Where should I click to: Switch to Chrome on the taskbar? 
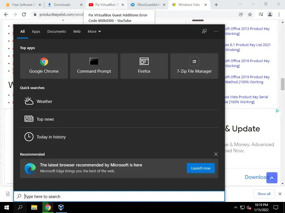tap(48, 207)
